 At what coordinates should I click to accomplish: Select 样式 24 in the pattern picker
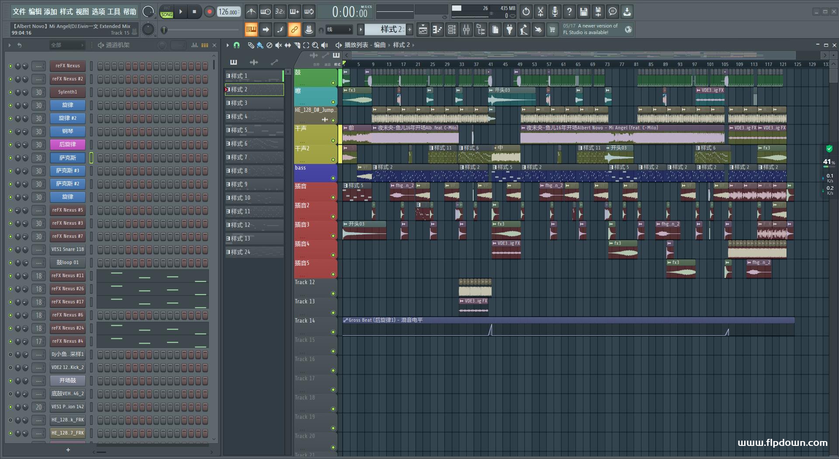[x=254, y=252]
